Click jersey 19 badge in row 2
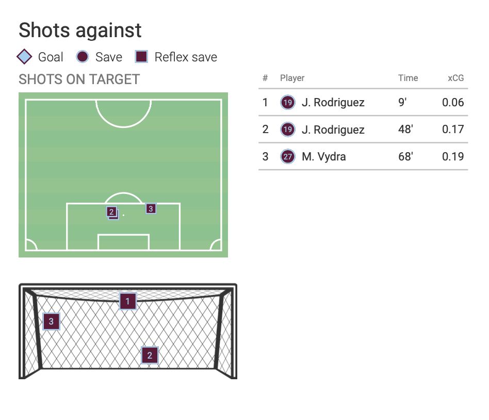 pos(288,130)
